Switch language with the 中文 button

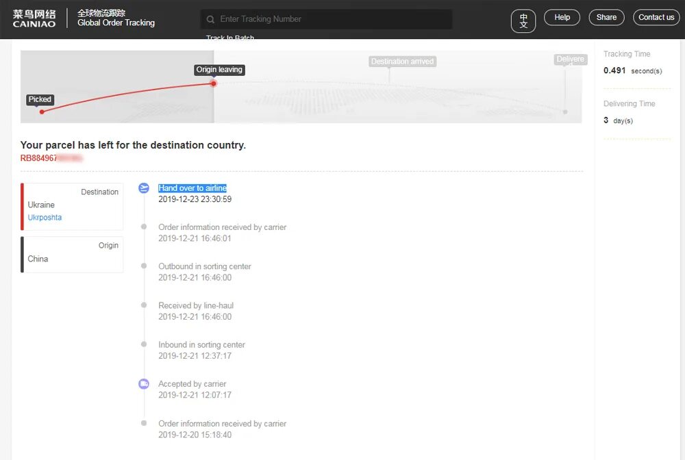(x=523, y=21)
